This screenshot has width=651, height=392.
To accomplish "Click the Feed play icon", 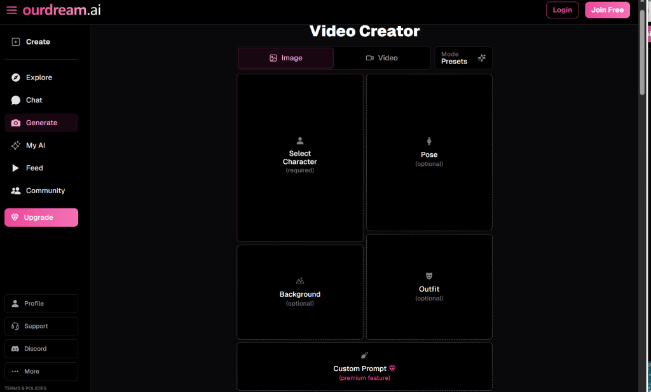I will pos(16,168).
